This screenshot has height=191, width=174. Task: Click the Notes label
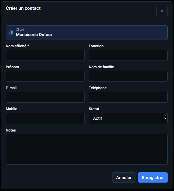click(11, 130)
